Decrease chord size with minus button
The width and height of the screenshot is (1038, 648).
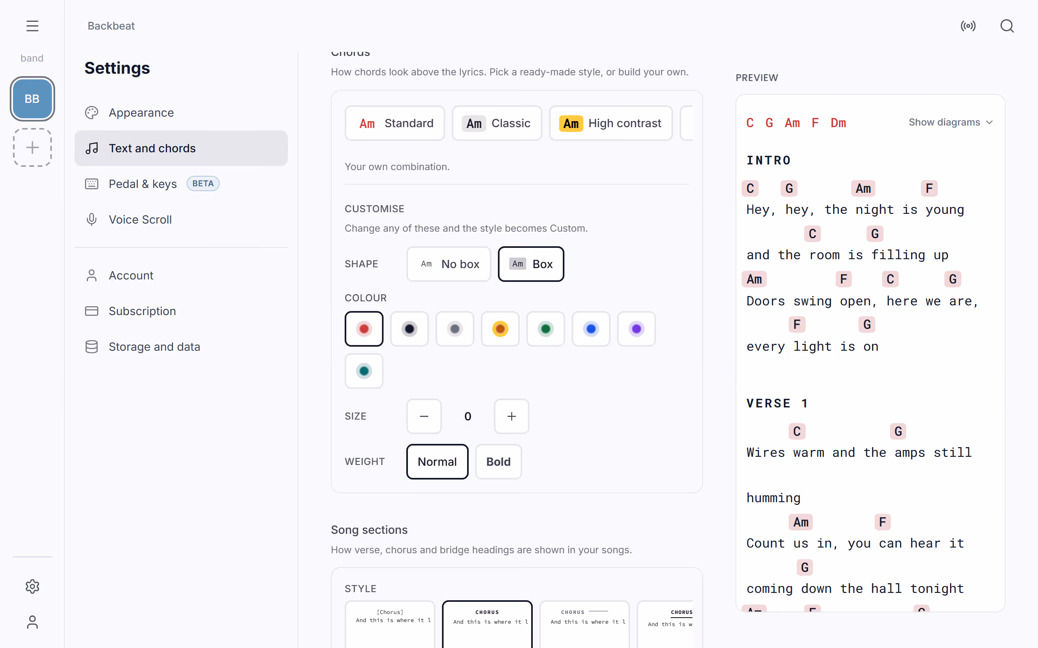[424, 416]
